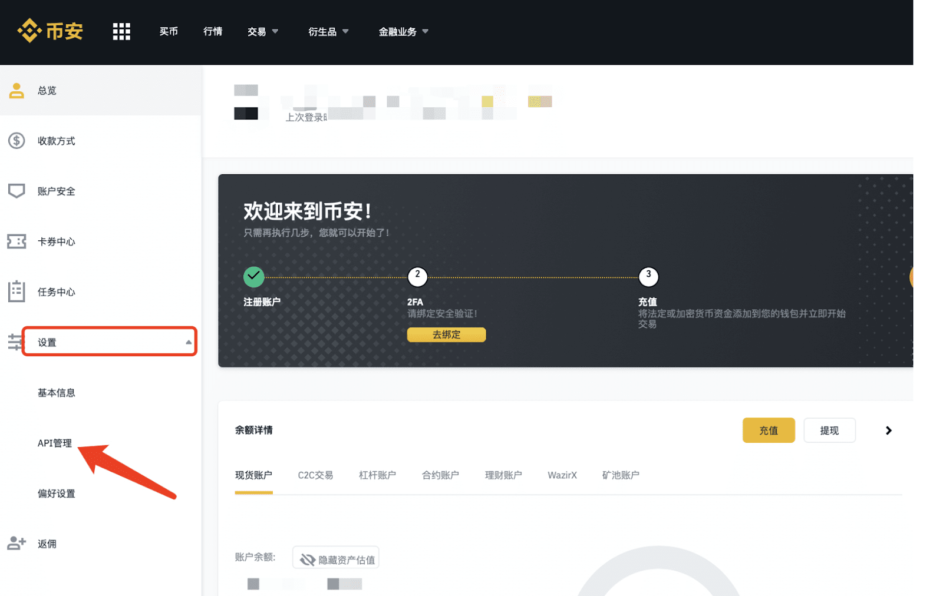Open 卡券中心 in the sidebar
The image size is (943, 596).
tap(57, 241)
